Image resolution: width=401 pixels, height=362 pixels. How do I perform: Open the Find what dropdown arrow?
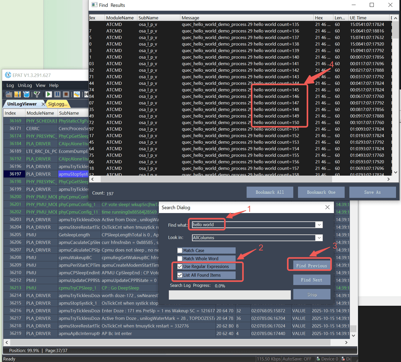click(x=319, y=225)
